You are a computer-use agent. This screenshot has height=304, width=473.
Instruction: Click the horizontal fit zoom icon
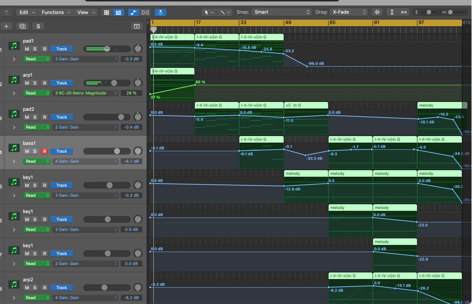coord(404,12)
